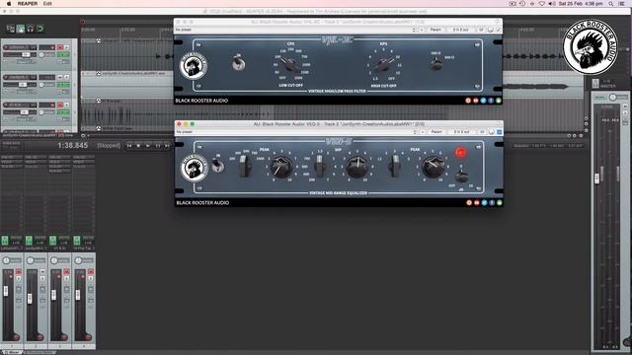632x355 pixels.
Task: Open the REAPER application menu
Action: pos(28,4)
